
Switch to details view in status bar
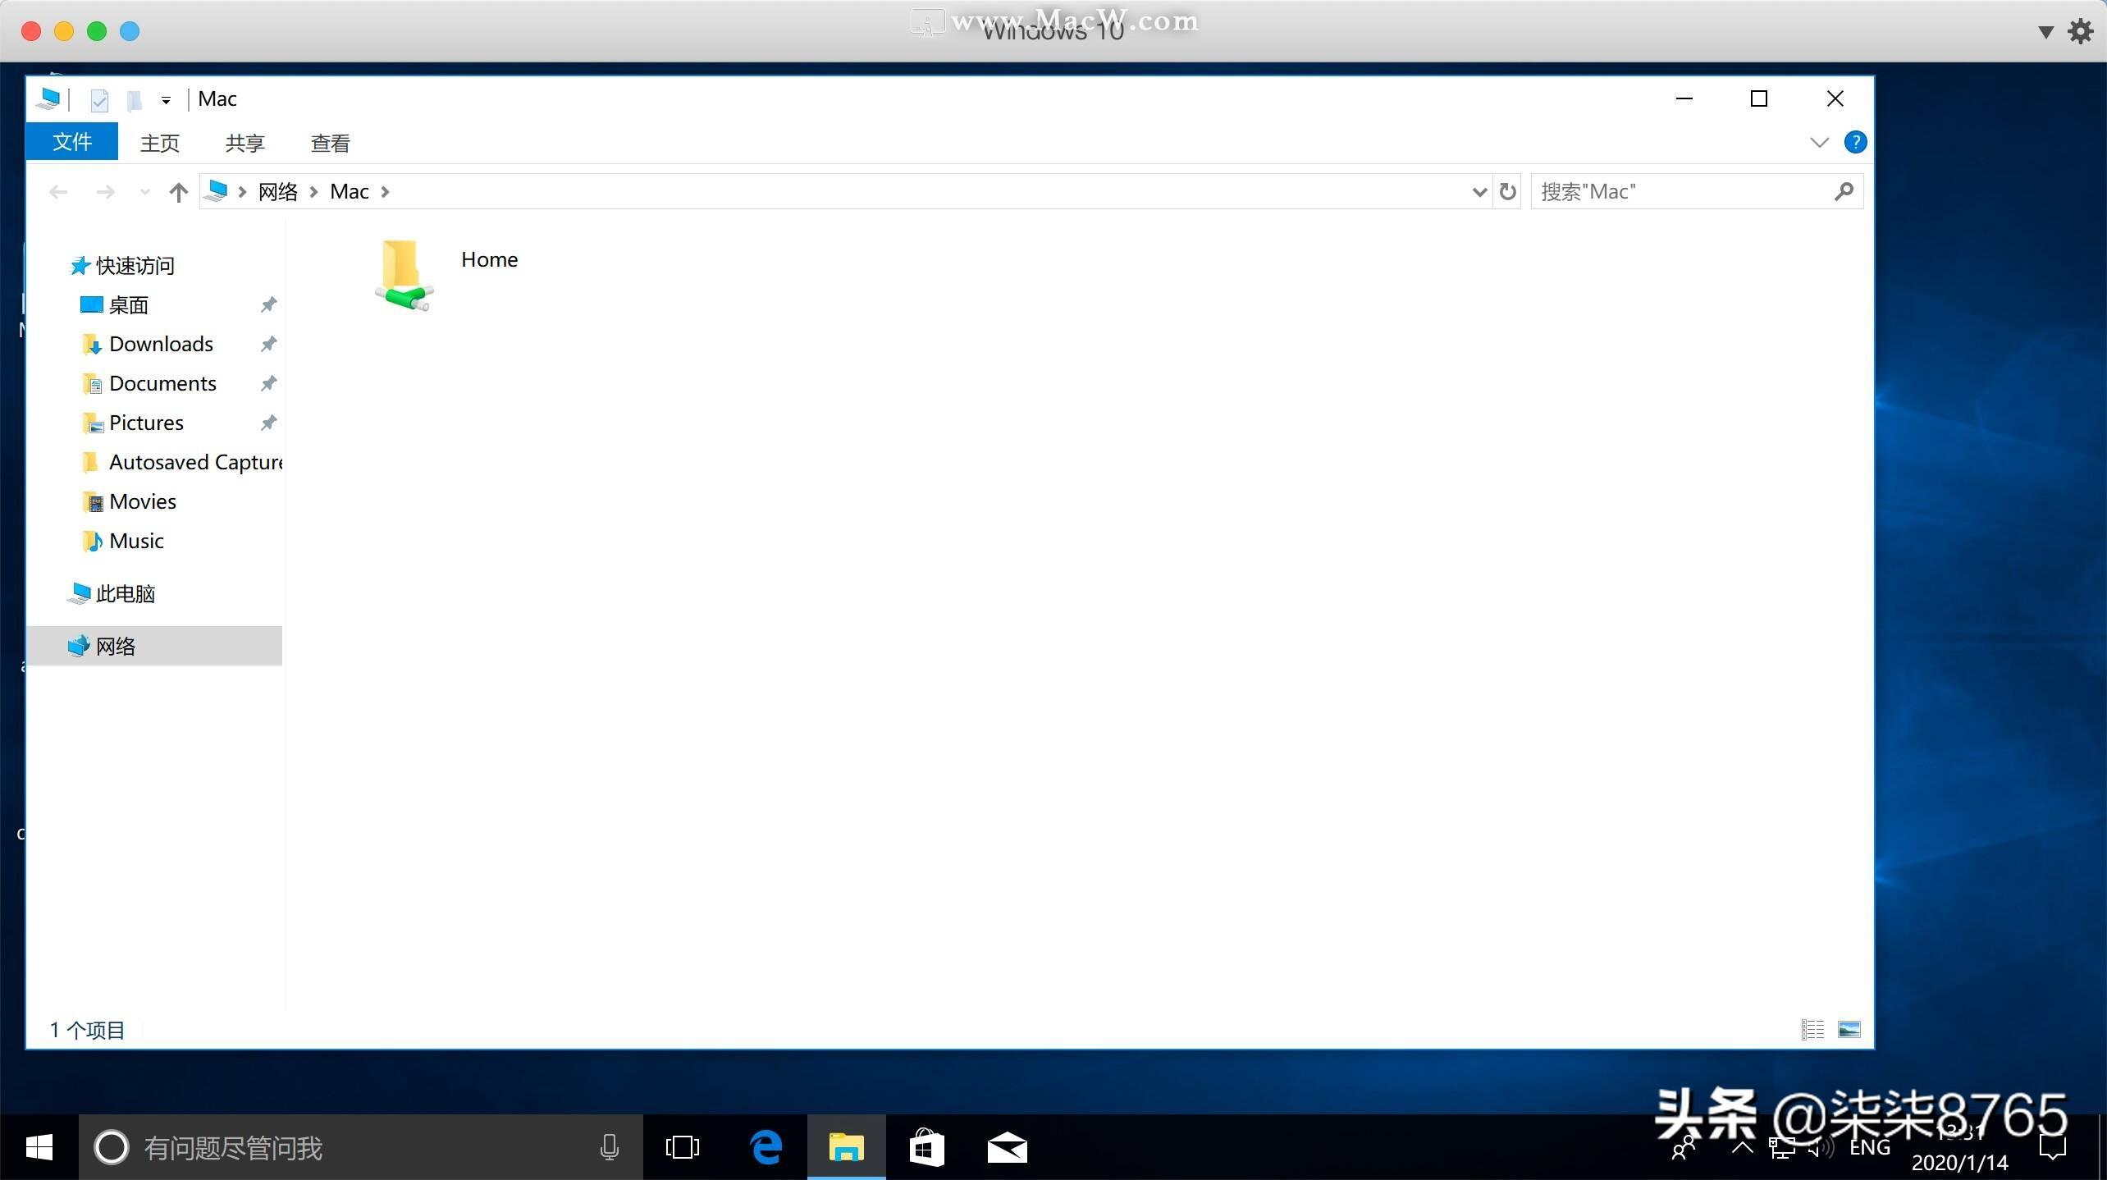point(1812,1029)
